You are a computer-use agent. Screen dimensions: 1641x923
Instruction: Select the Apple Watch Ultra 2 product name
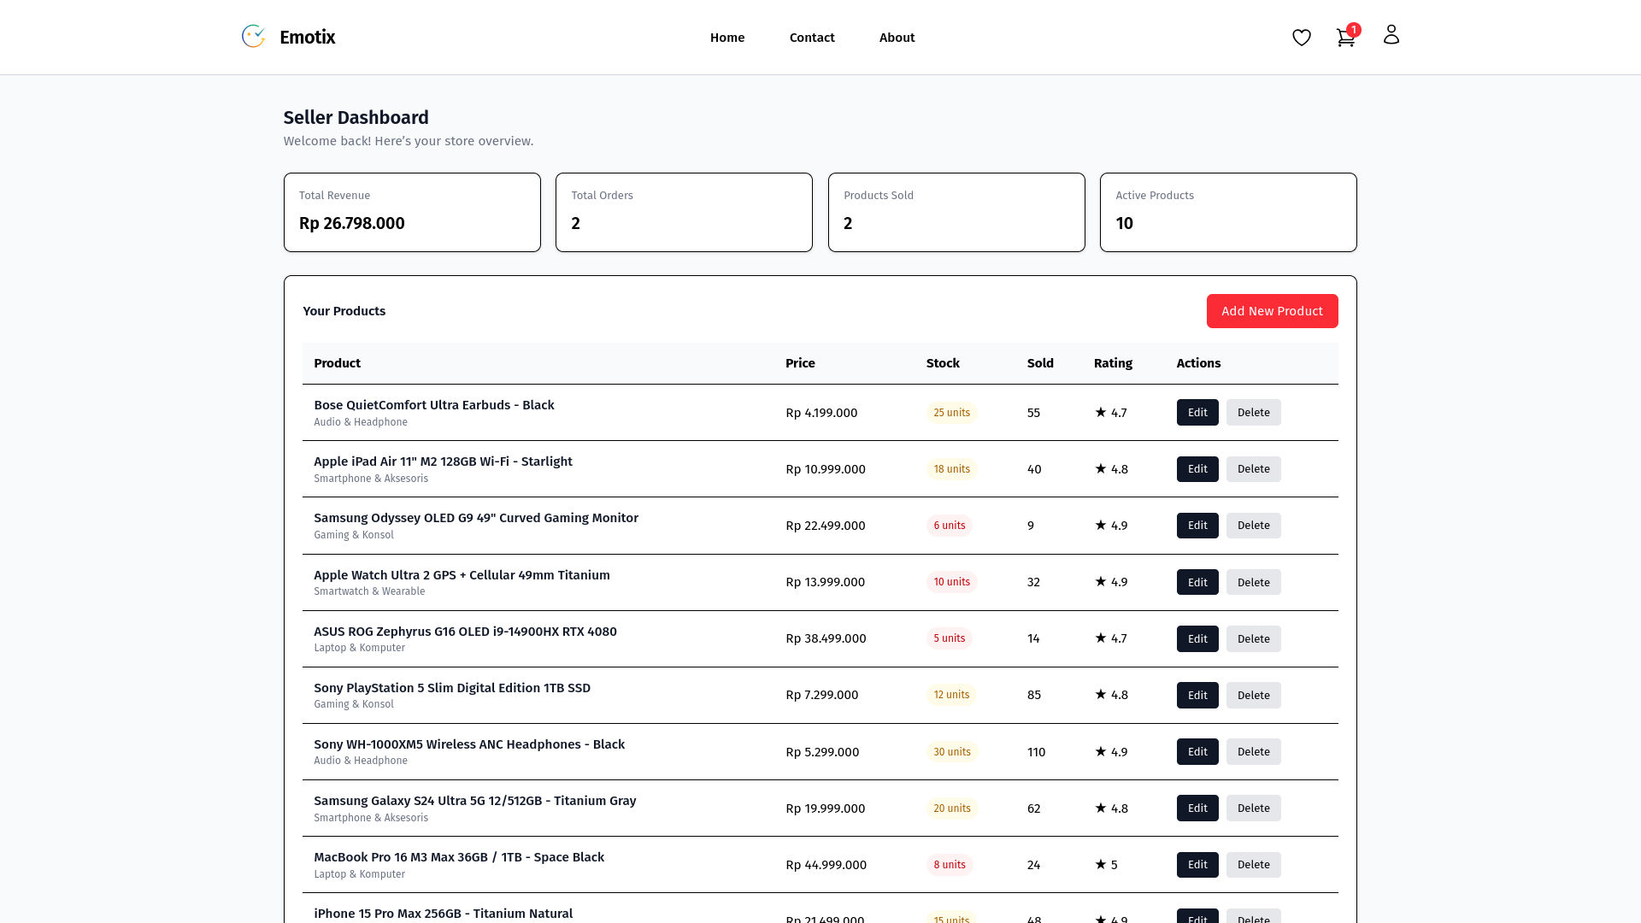click(x=462, y=575)
